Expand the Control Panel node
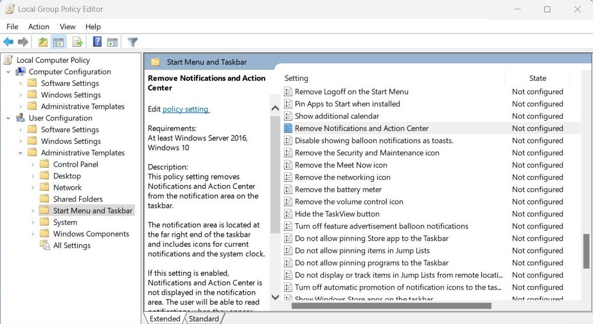The image size is (593, 324). [32, 164]
